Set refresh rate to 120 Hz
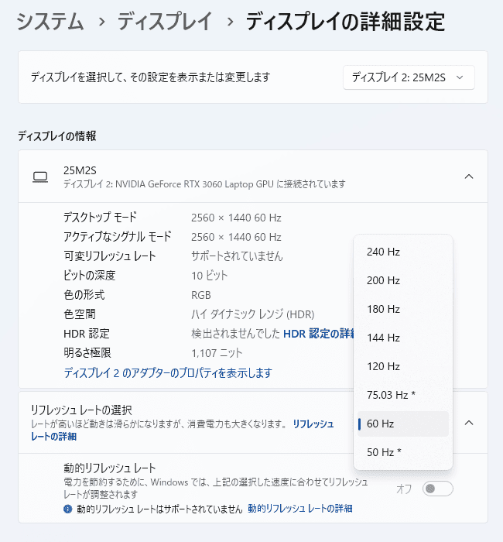Image resolution: width=503 pixels, height=542 pixels. coord(402,366)
